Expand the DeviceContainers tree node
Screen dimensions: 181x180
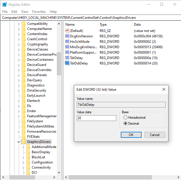19,60
